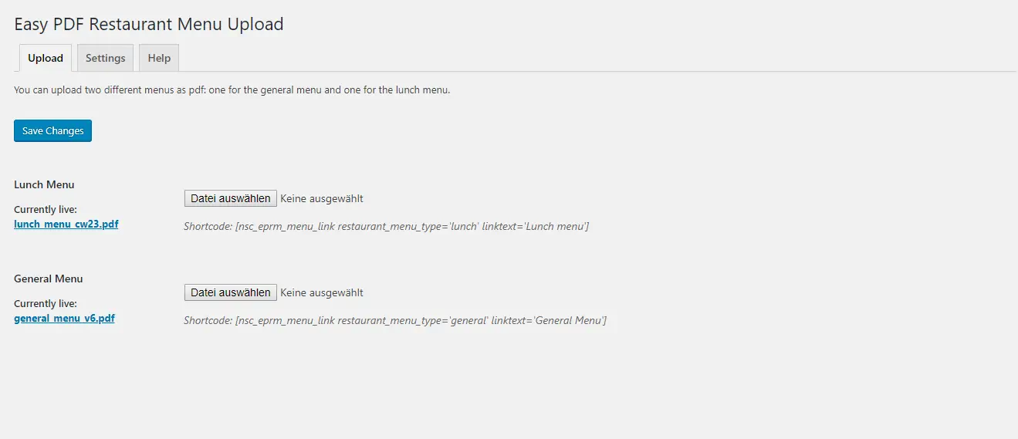The height and width of the screenshot is (439, 1018).
Task: Click 'Keine ausgewählt' beside the General Menu chooser
Action: pyautogui.click(x=321, y=292)
